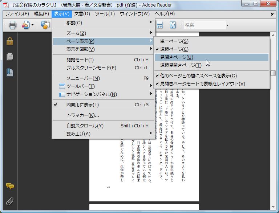Screen dimensions: 279x213
Task: Click the 表示(V) menu
Action: [x=62, y=14]
